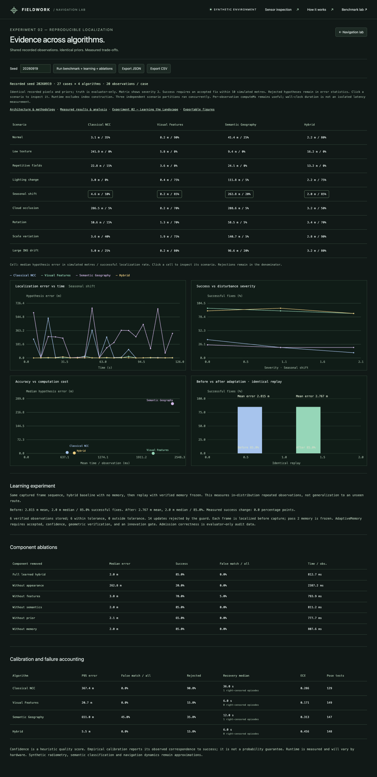The width and height of the screenshot is (377, 777).
Task: Click the arrow icon beside How it works
Action: [332, 10]
